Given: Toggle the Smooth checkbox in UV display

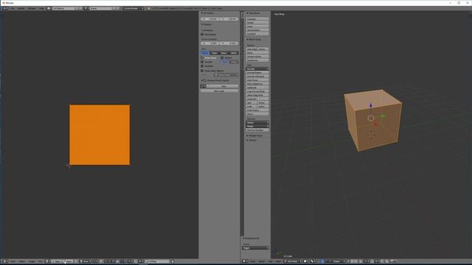Looking at the screenshot, I should [202, 62].
